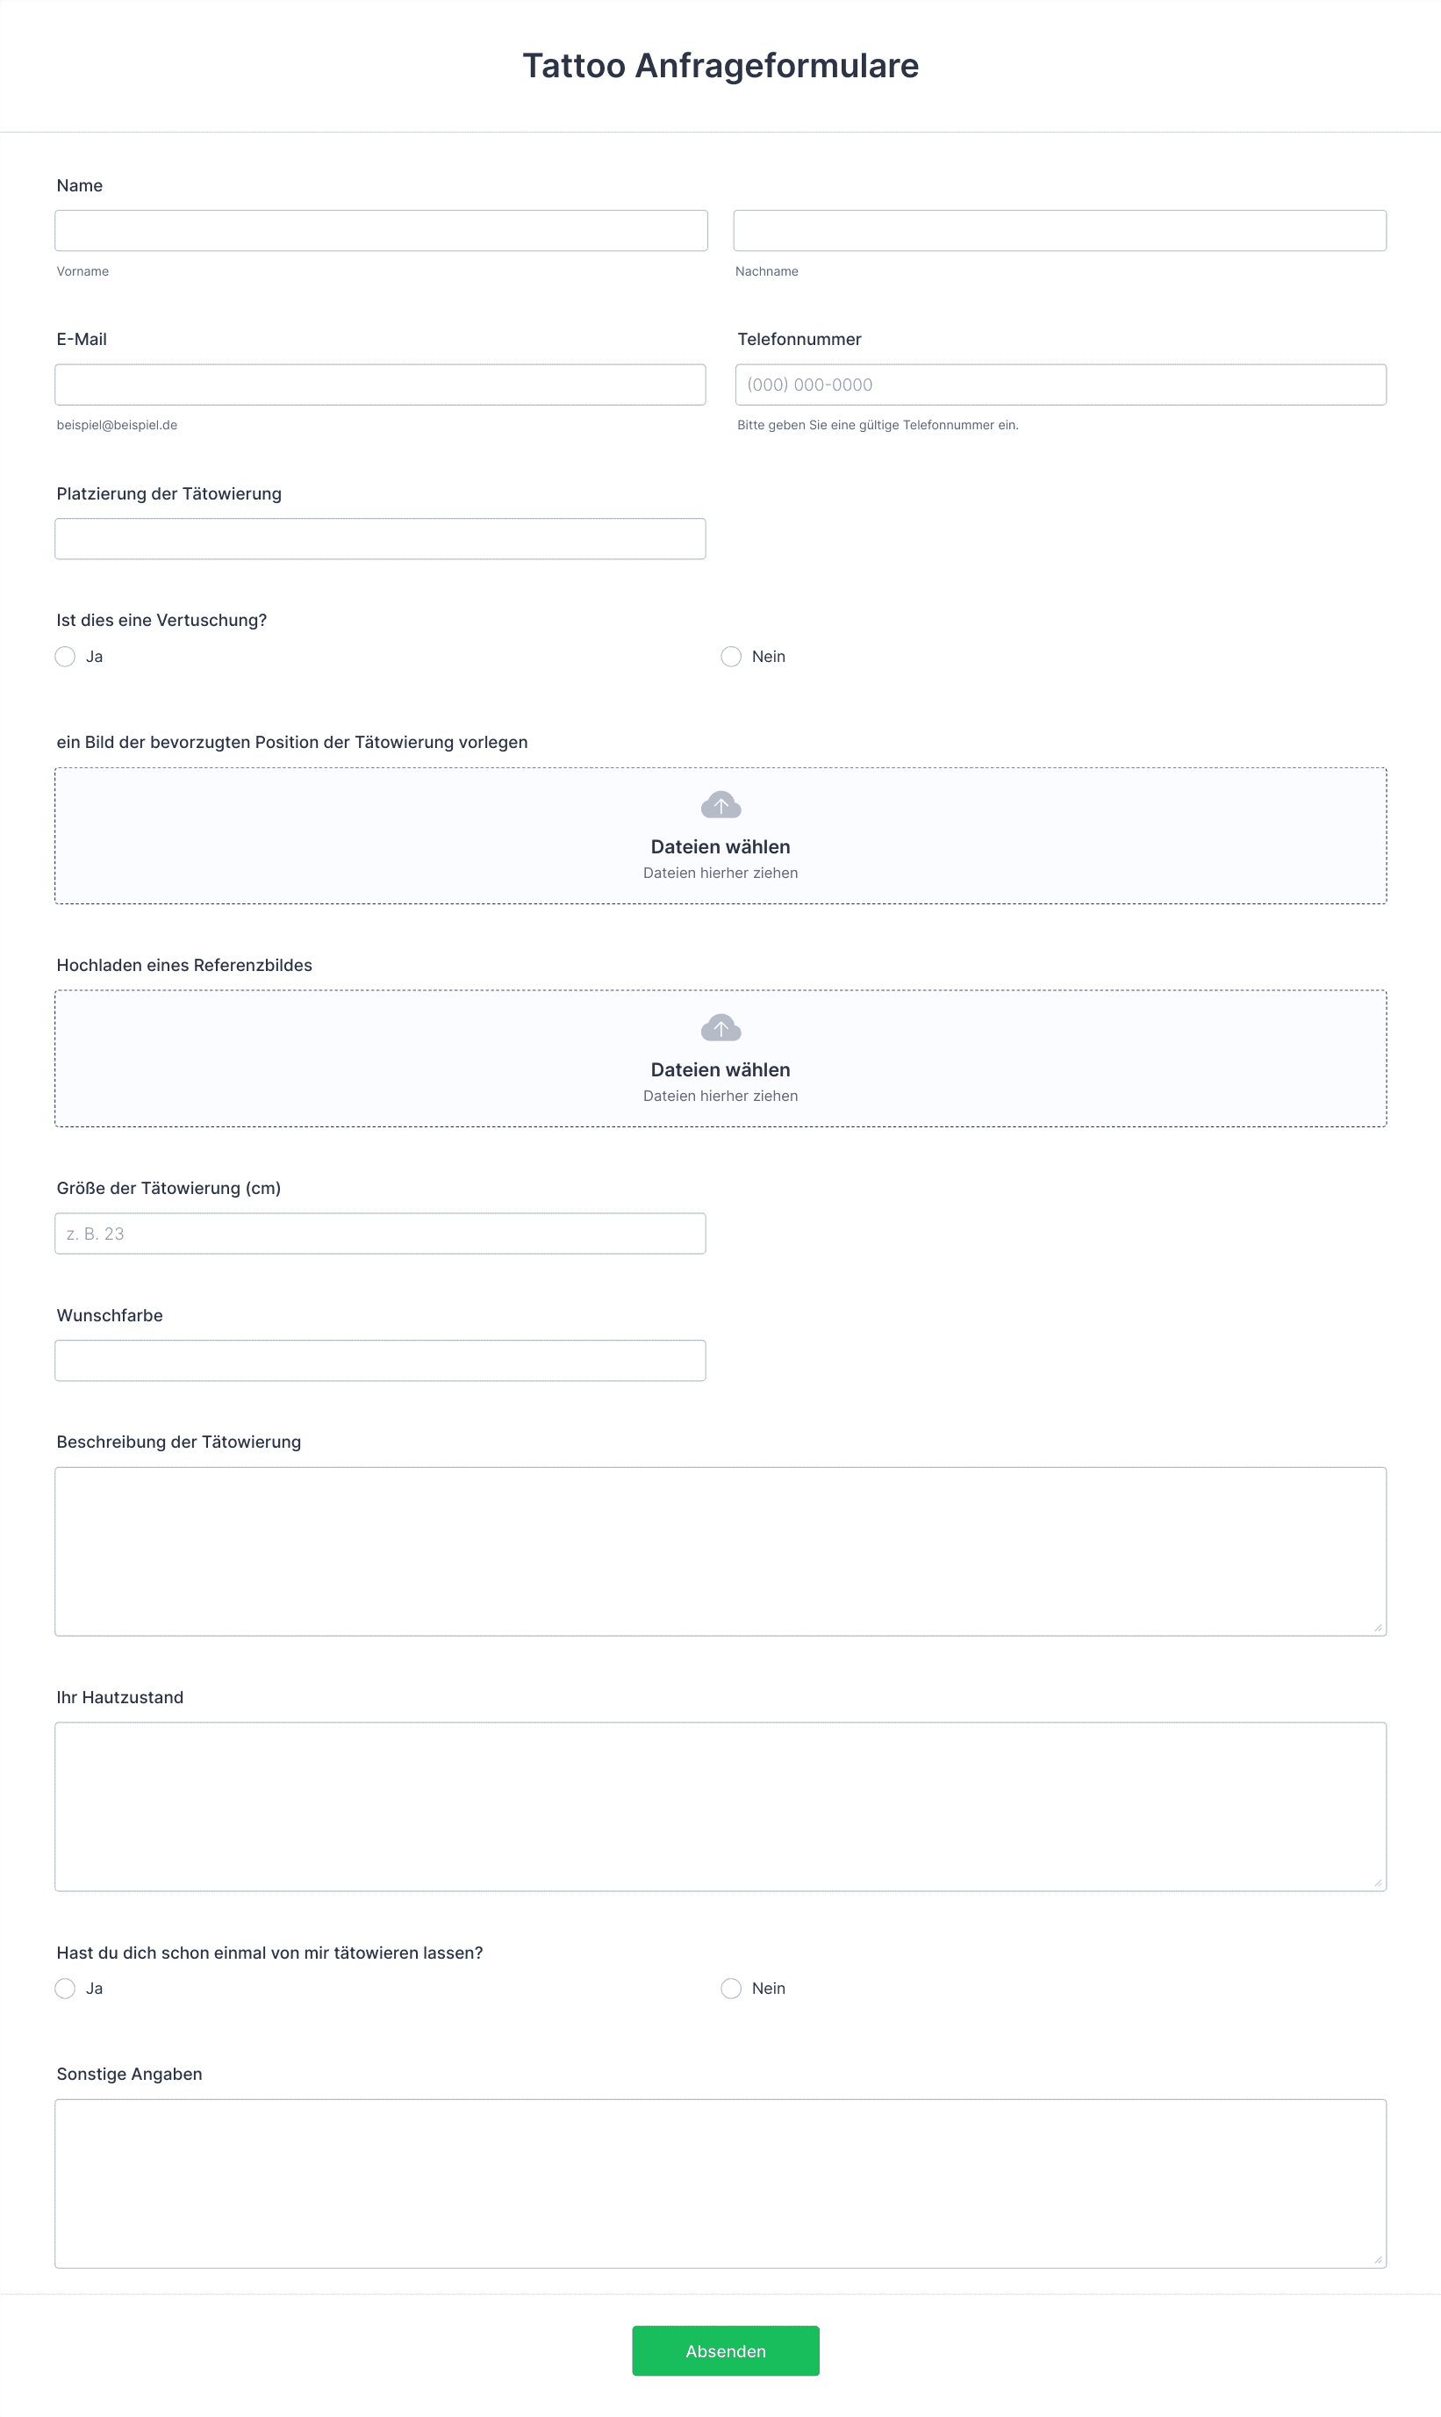Click Dateien wählen under Referenzbild upload
The height and width of the screenshot is (2417, 1441).
pos(720,1069)
